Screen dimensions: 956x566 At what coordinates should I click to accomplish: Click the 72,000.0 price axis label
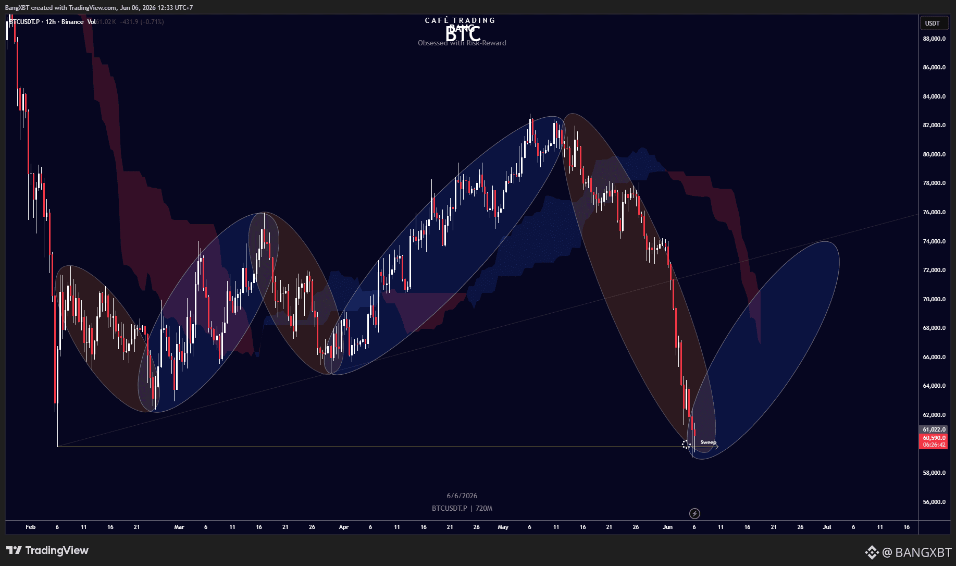tap(934, 270)
